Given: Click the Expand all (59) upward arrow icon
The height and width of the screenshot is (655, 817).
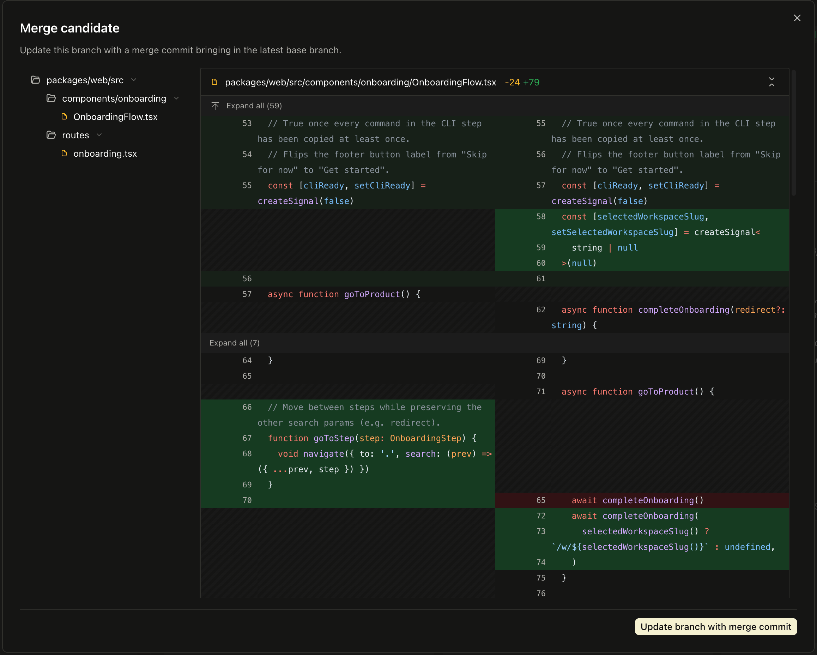Looking at the screenshot, I should [215, 106].
